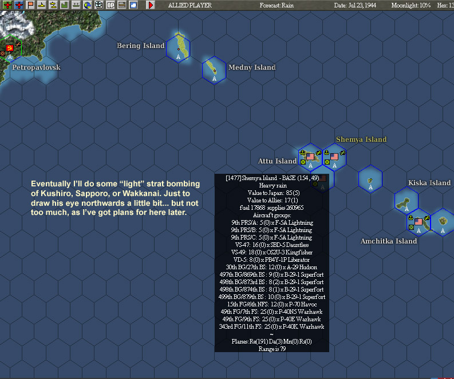Click the Kiska Island map label
Image resolution: width=454 pixels, height=379 pixels.
point(429,183)
